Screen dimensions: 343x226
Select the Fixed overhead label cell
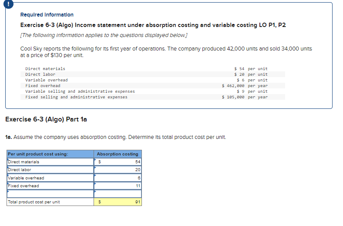[x=50, y=186]
